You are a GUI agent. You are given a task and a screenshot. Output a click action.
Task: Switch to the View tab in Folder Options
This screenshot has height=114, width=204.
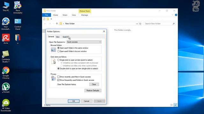tap(58, 37)
